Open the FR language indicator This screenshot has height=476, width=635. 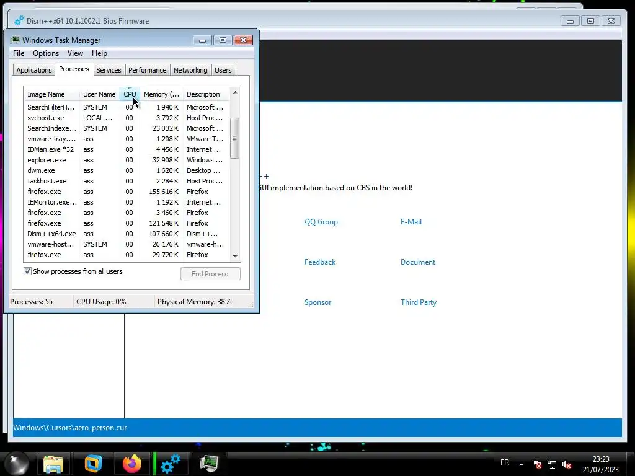[x=505, y=462]
